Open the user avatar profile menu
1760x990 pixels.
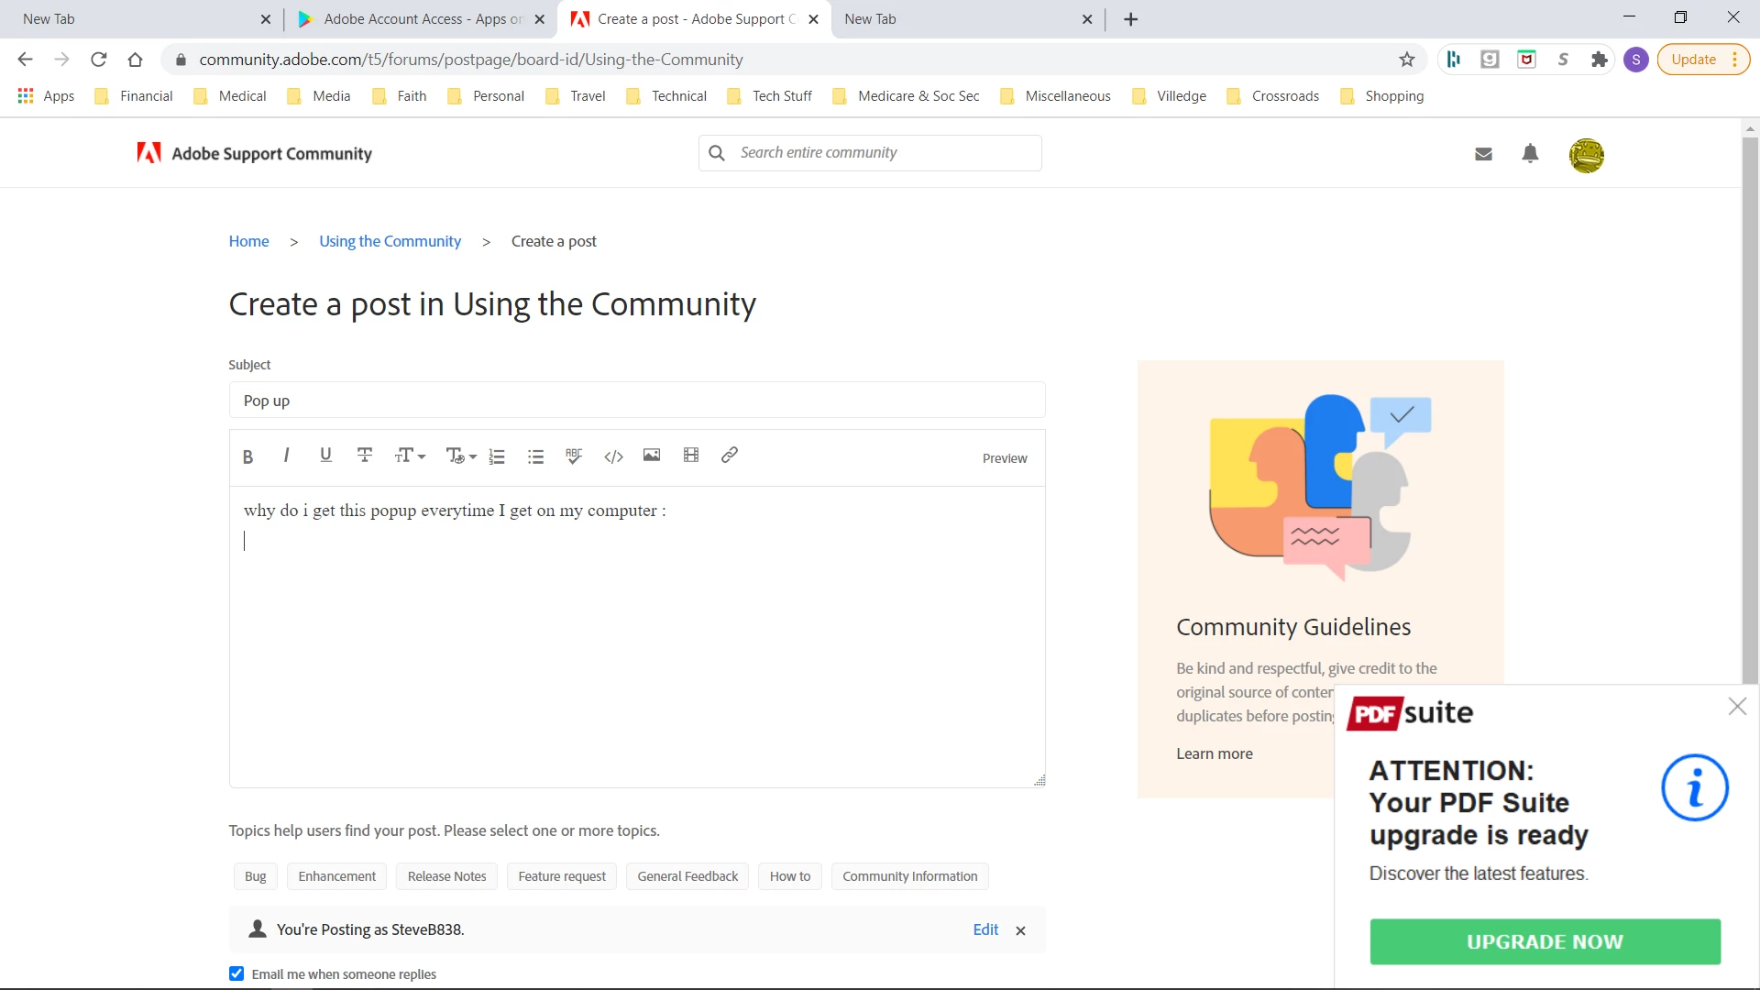[x=1586, y=155]
